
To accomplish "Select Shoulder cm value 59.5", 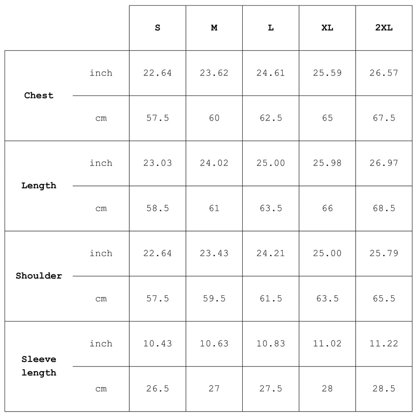I will click(214, 299).
